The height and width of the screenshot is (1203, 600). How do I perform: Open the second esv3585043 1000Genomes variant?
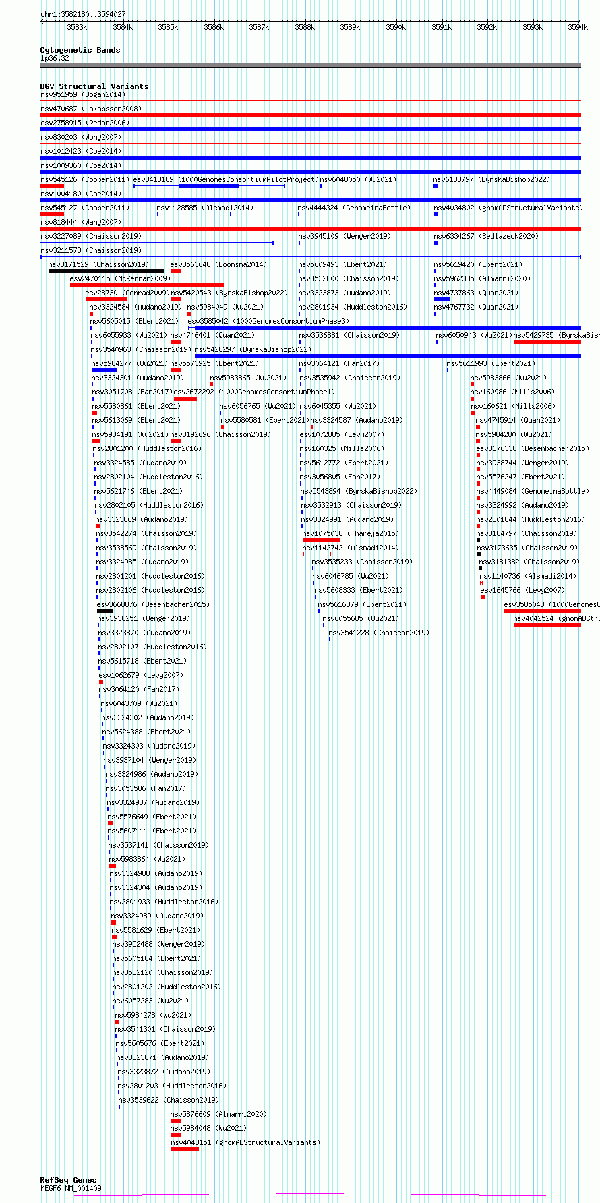(551, 604)
